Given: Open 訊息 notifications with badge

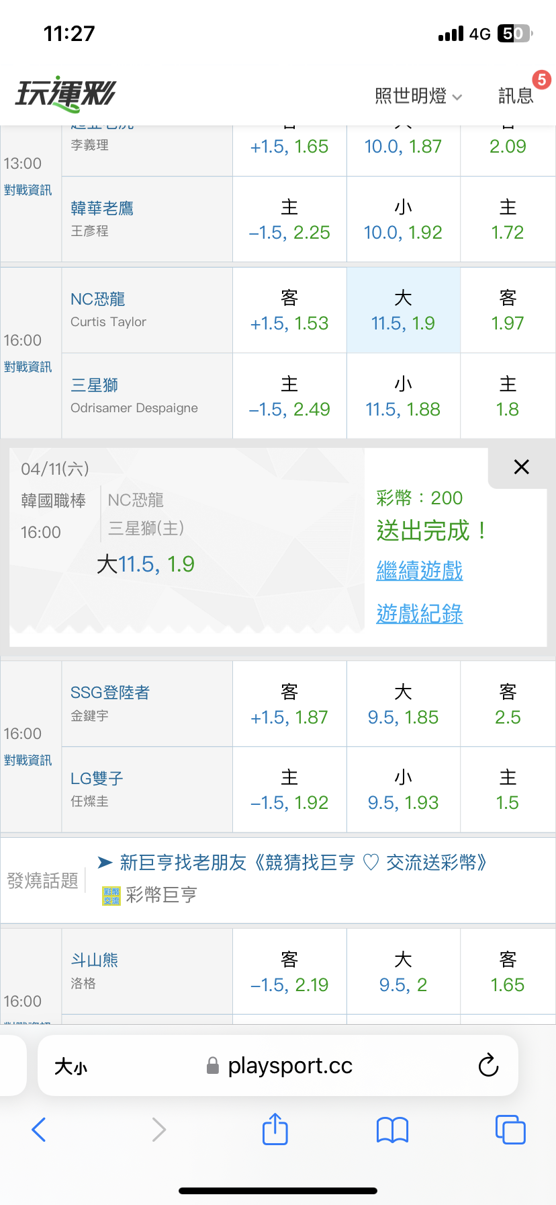Looking at the screenshot, I should point(517,95).
